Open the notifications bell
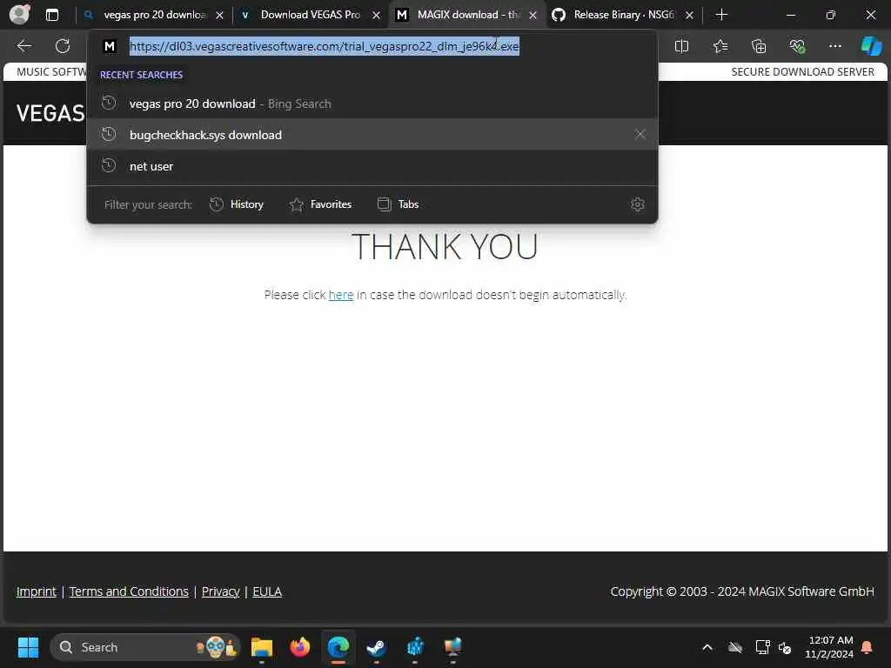Screen dimensions: 891x668 click(x=868, y=647)
